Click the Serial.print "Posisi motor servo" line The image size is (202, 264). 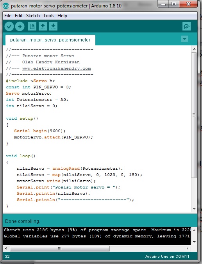point(68,187)
